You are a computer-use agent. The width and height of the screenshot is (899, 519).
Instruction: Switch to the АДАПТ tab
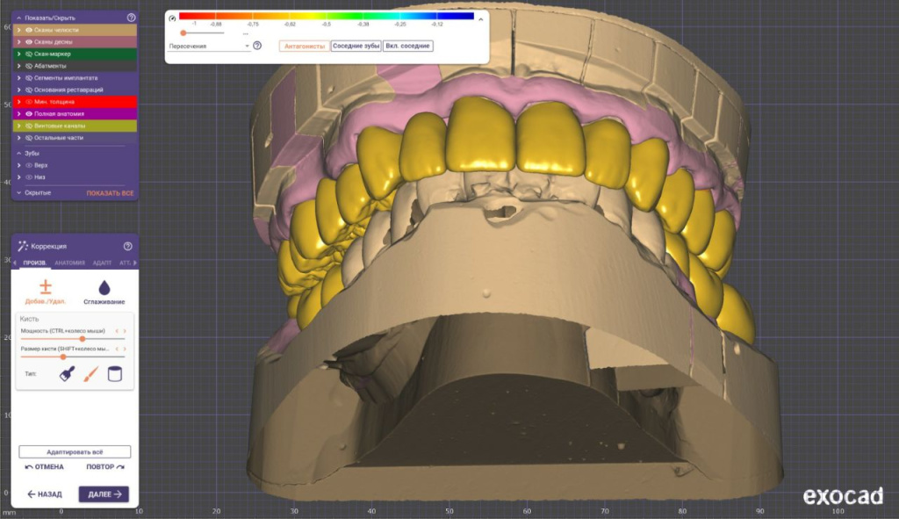click(x=102, y=263)
